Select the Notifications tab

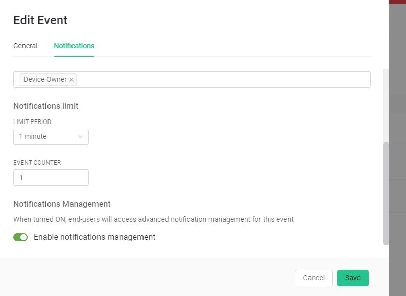coord(74,46)
